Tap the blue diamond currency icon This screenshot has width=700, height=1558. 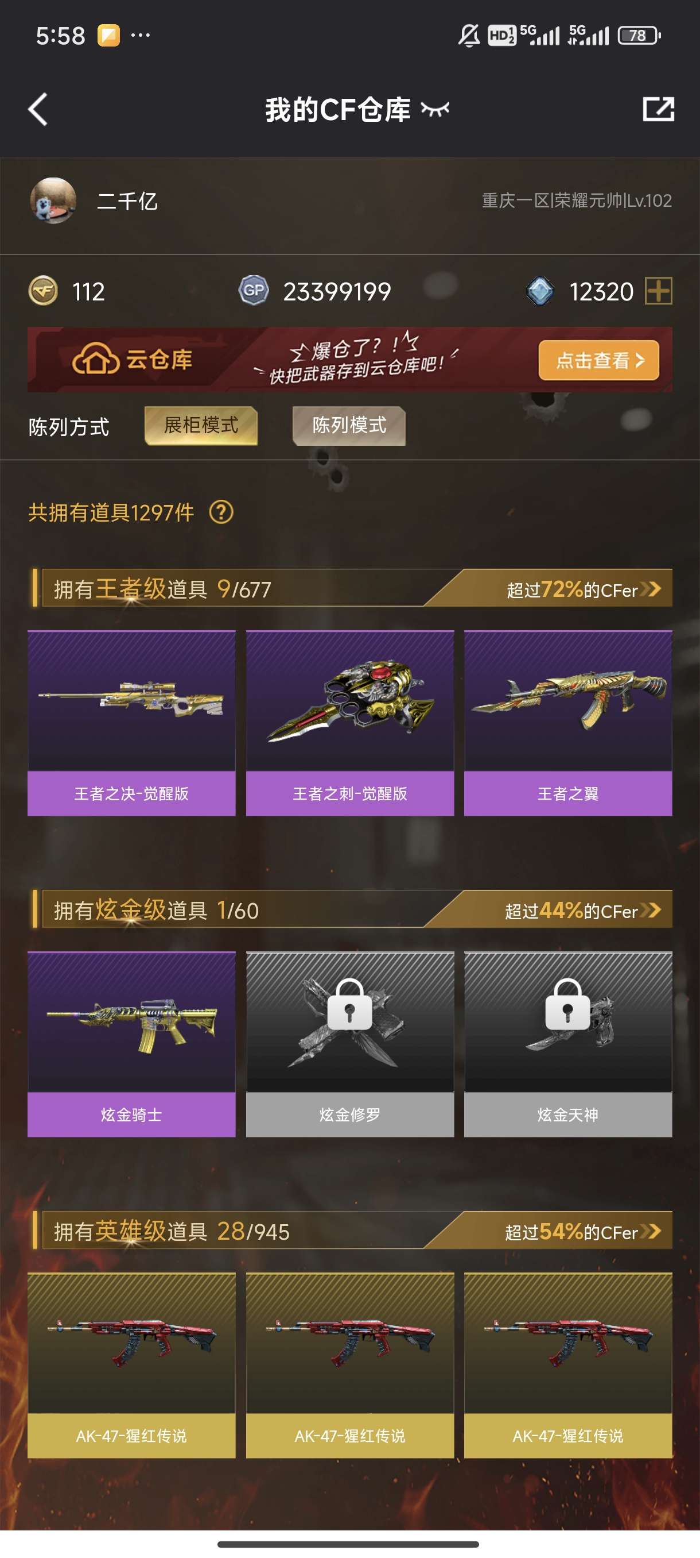tap(540, 291)
